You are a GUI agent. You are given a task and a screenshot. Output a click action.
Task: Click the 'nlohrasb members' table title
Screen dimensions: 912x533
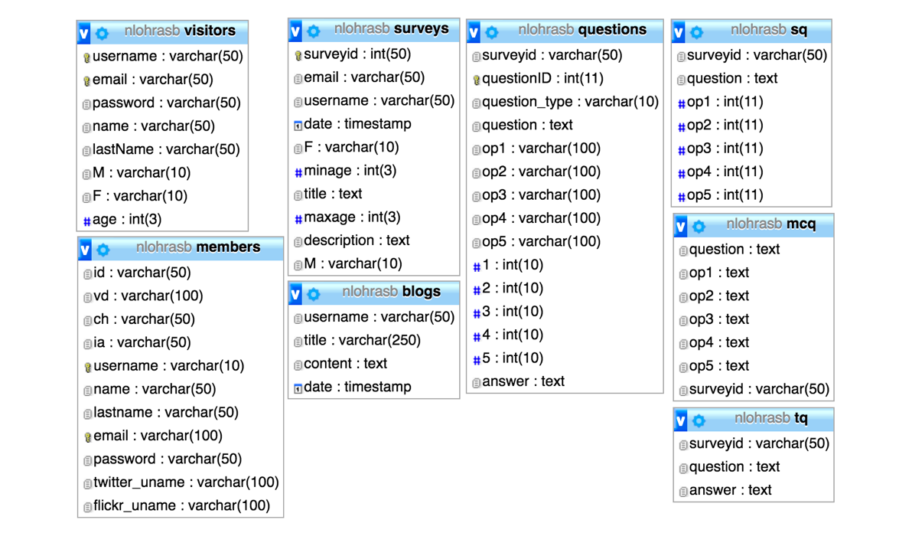click(197, 247)
